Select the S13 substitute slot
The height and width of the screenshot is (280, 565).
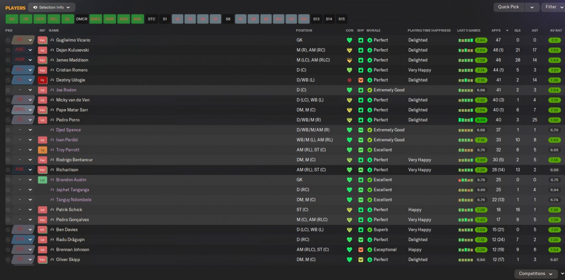(x=316, y=19)
